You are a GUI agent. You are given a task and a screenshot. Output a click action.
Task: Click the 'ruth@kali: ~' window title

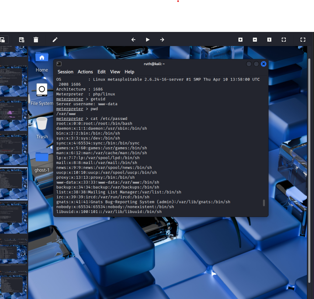coord(154,64)
